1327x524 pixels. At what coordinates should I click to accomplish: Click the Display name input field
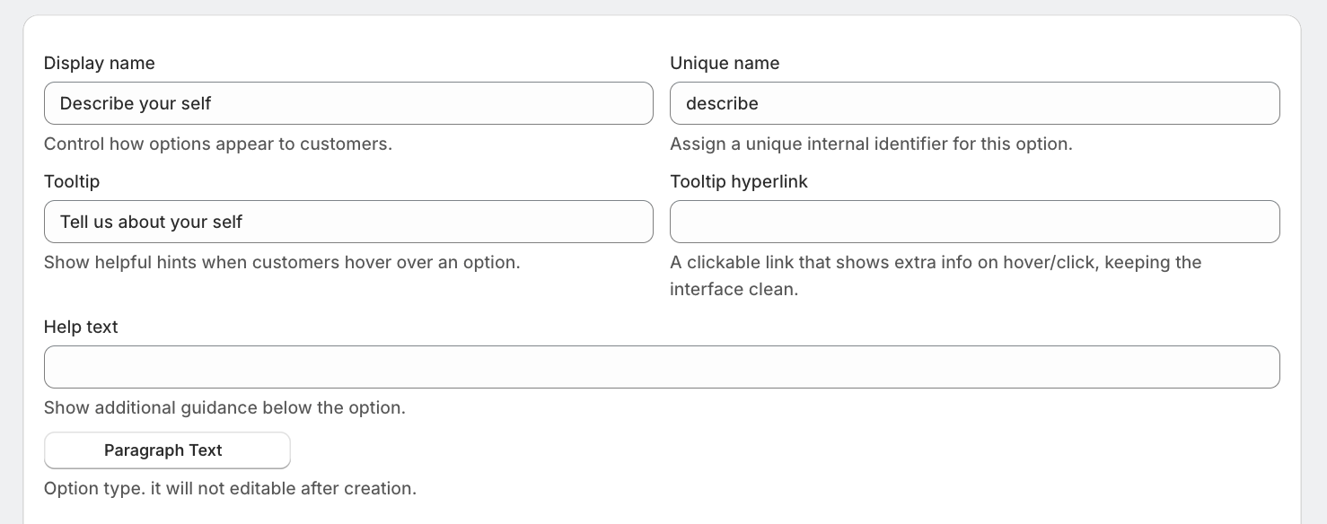coord(348,103)
